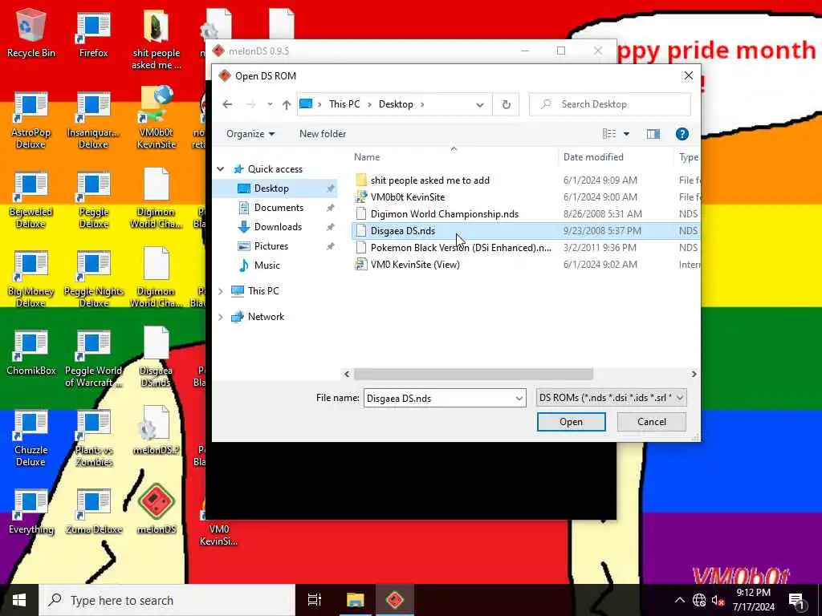Click the New folder button

click(x=323, y=134)
